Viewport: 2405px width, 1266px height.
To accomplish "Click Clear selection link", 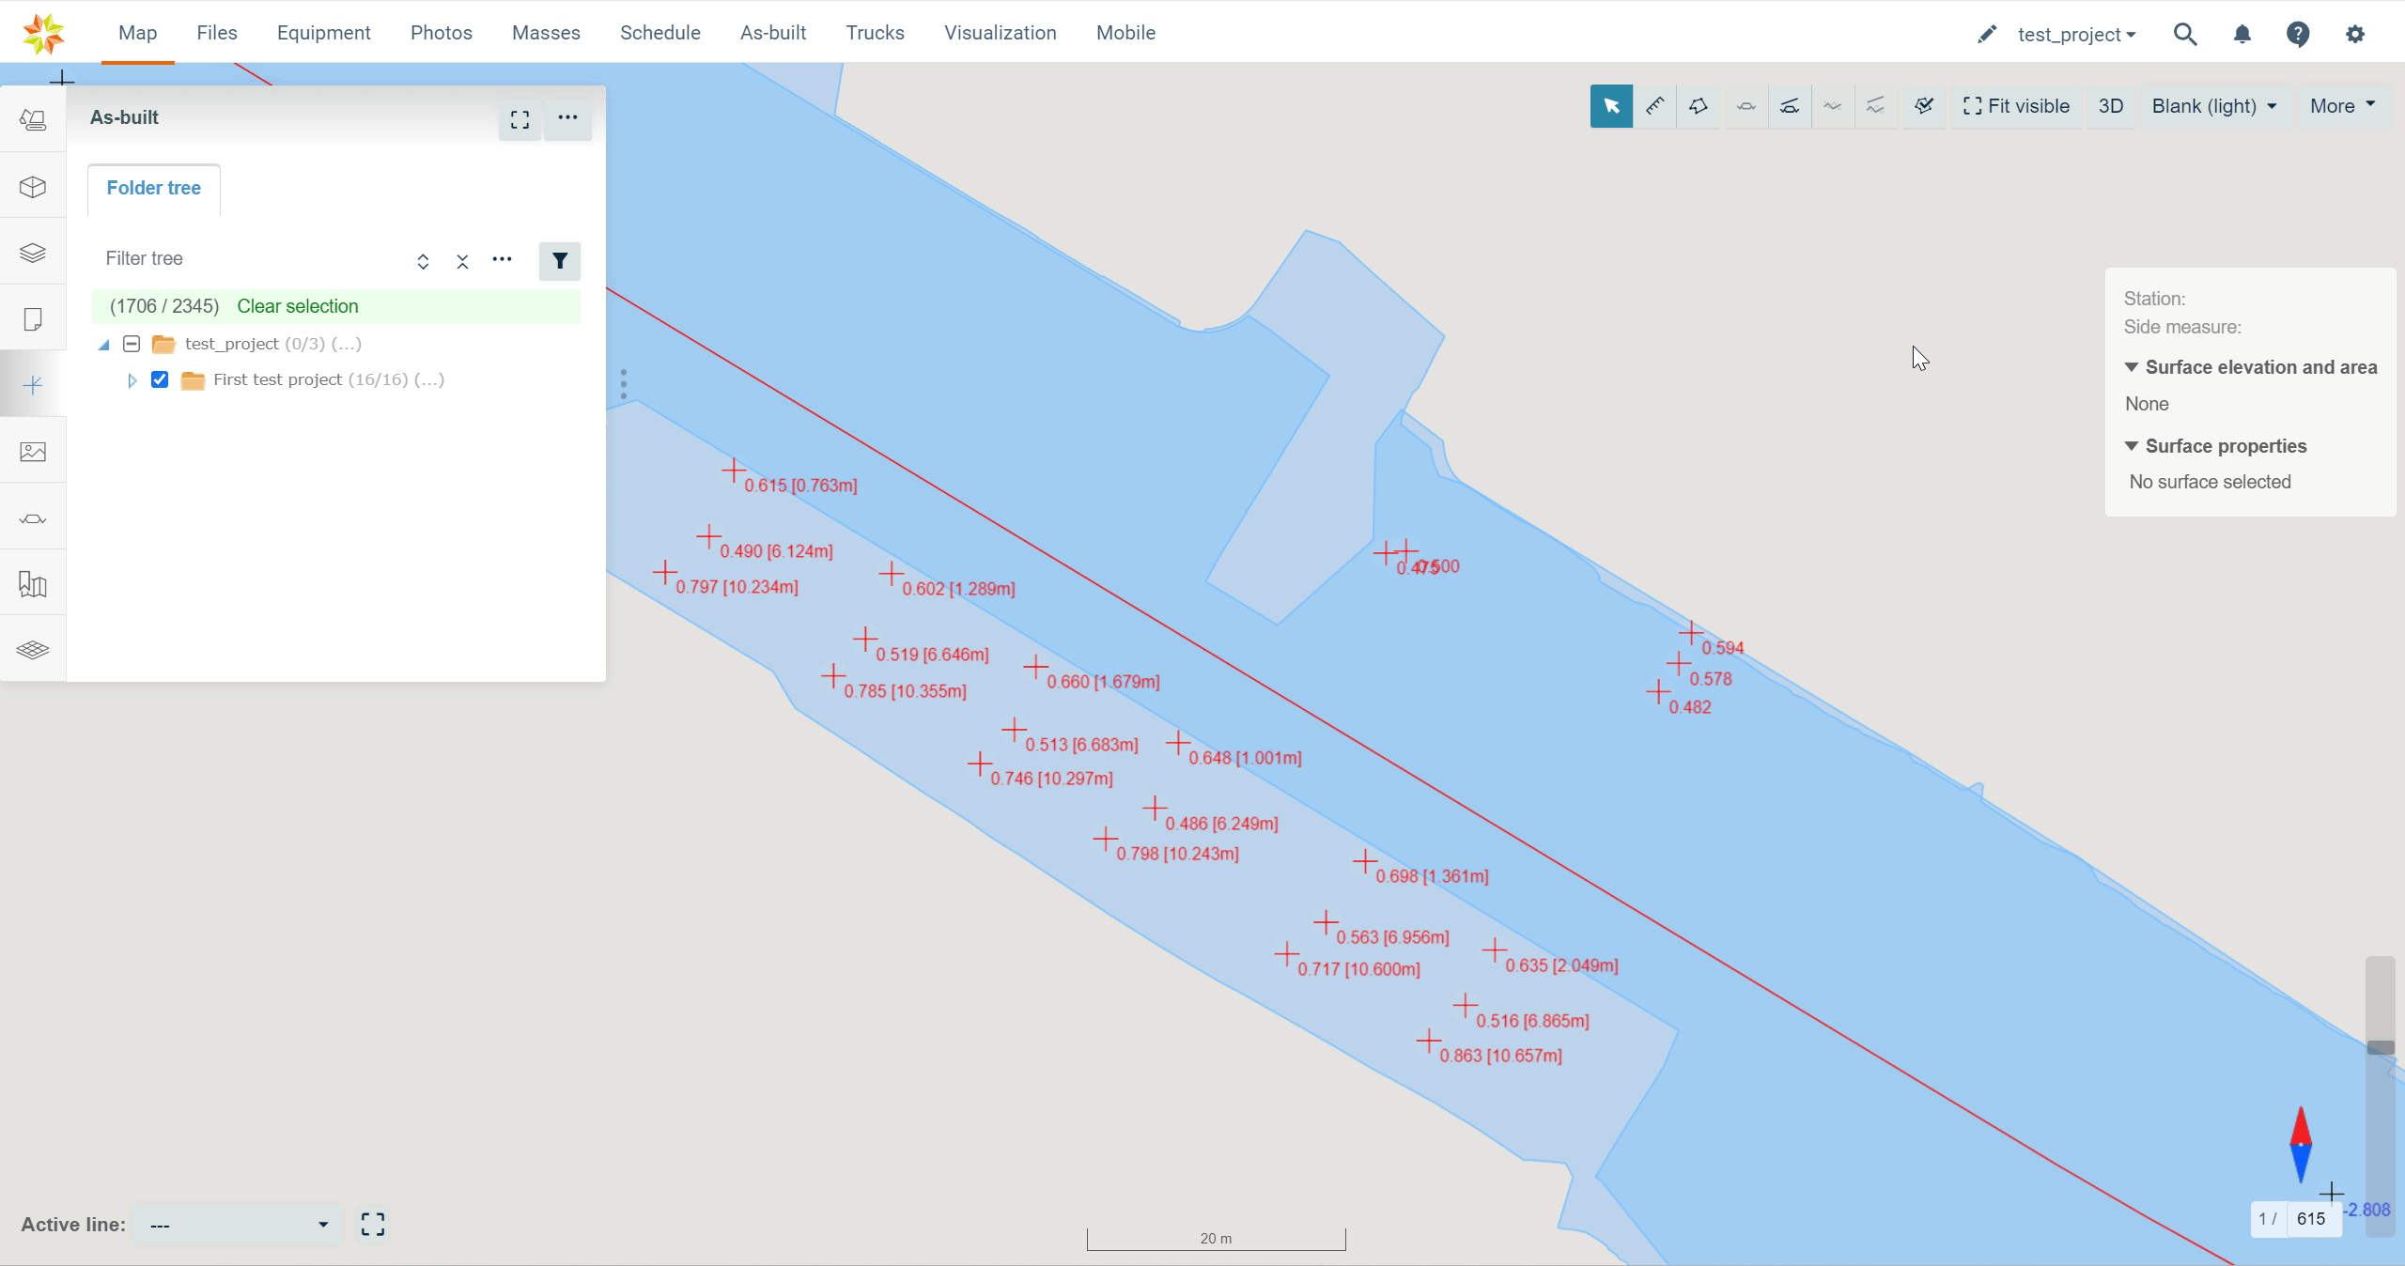I will [x=297, y=306].
